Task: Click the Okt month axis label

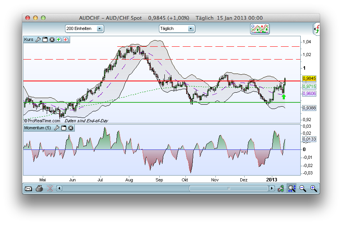Action: 185,180
